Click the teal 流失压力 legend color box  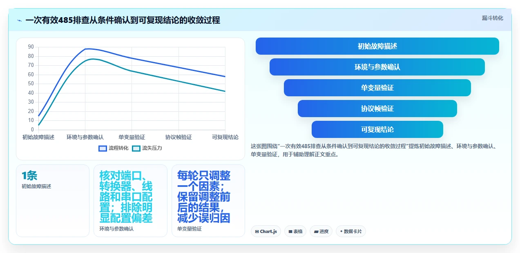pyautogui.click(x=136, y=148)
